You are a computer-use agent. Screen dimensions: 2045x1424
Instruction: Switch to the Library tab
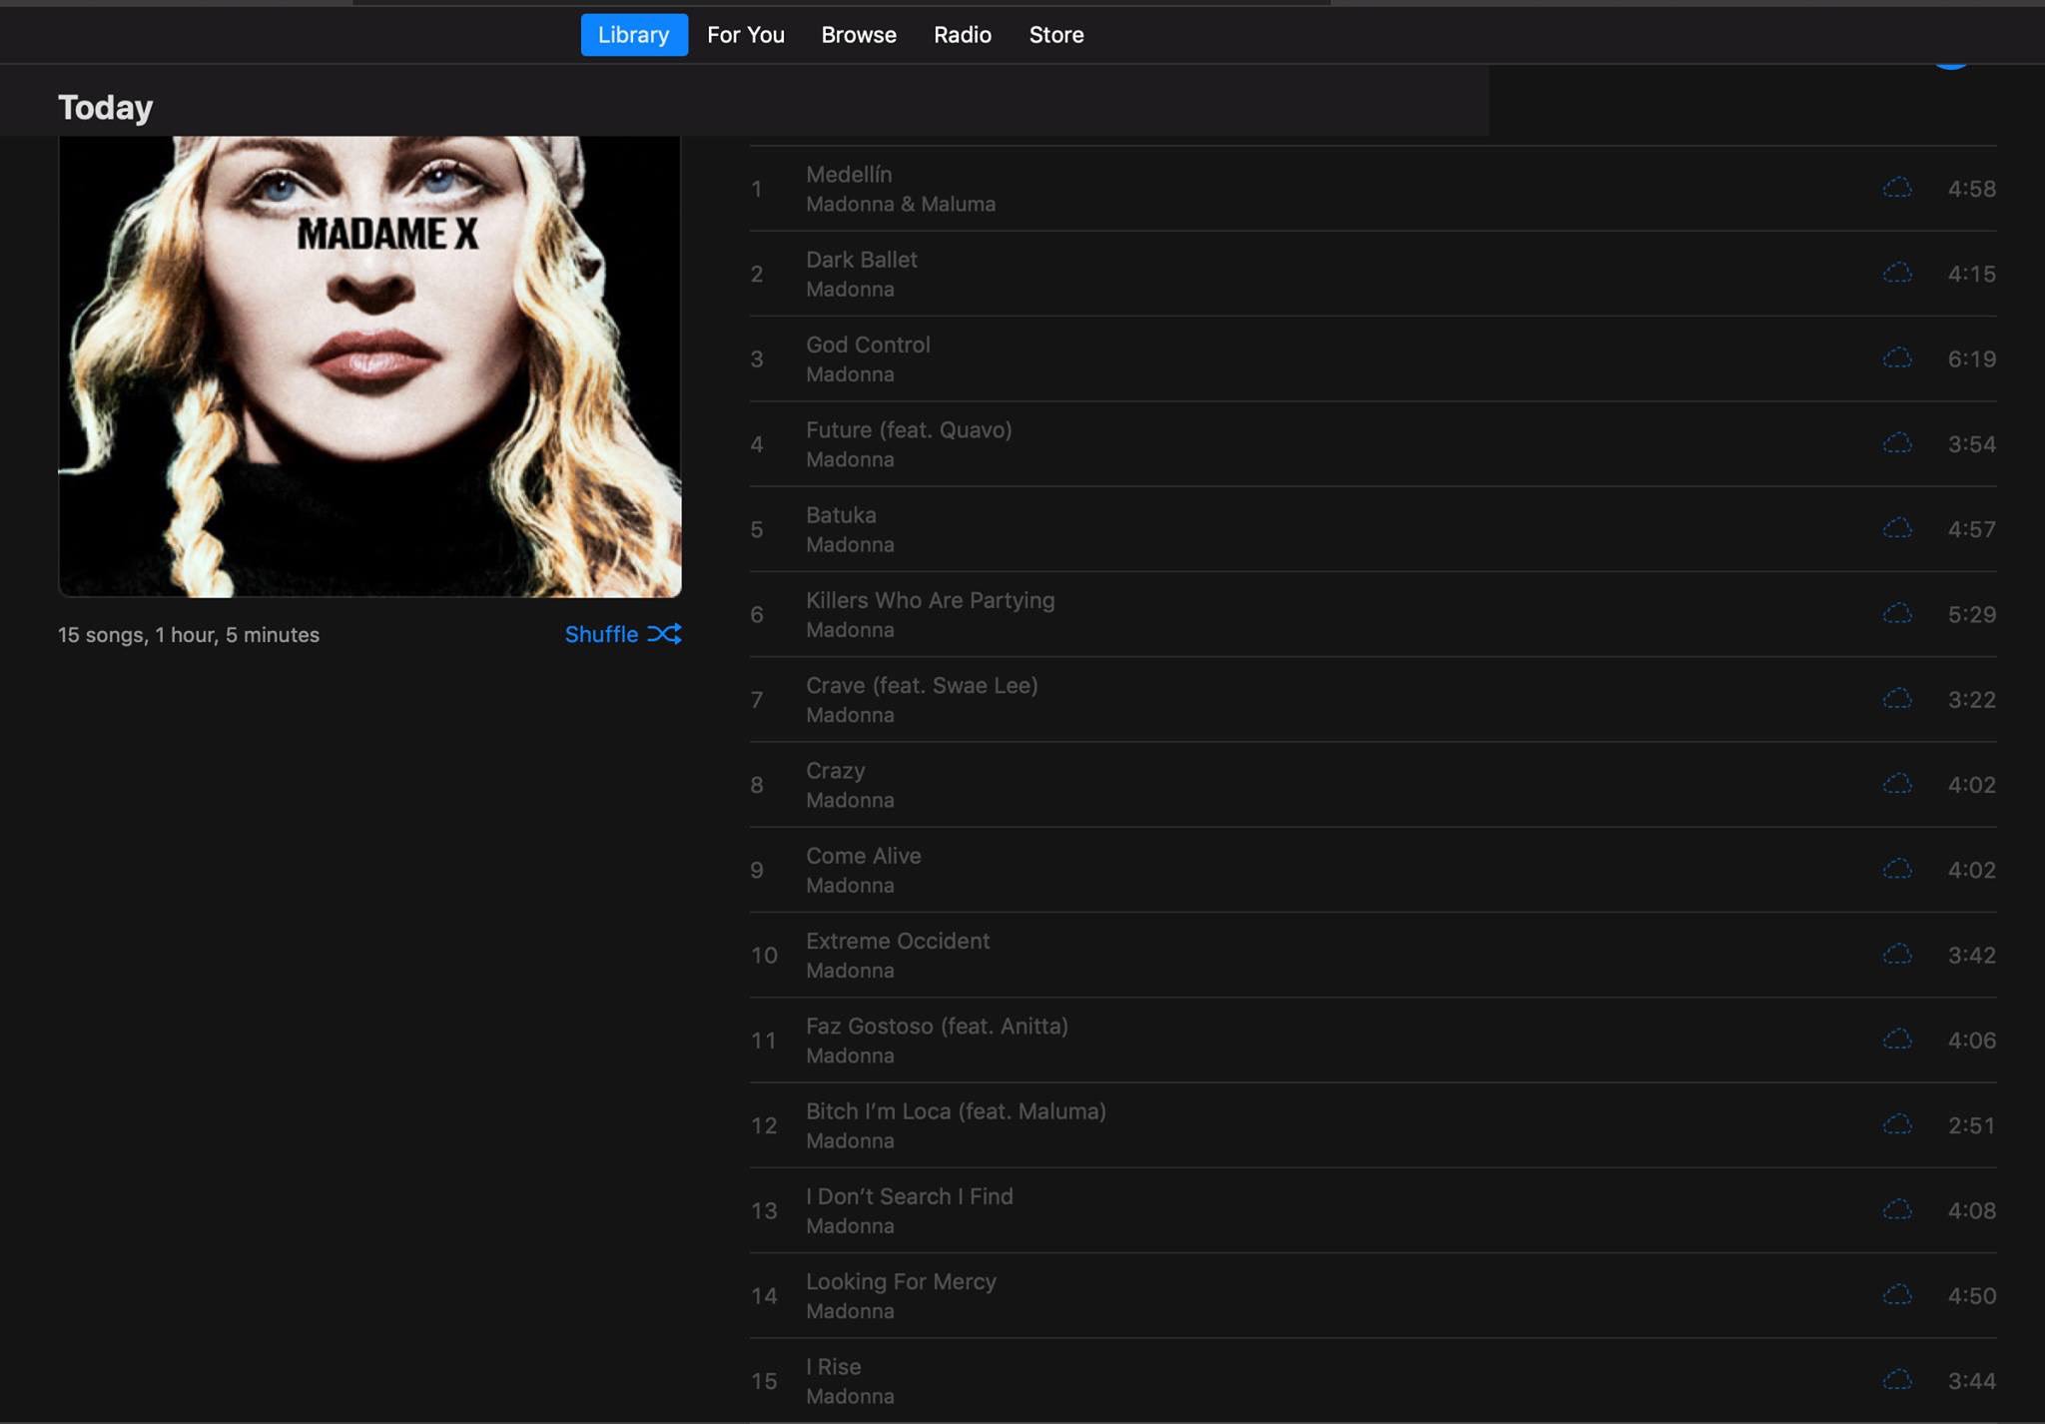pos(634,35)
